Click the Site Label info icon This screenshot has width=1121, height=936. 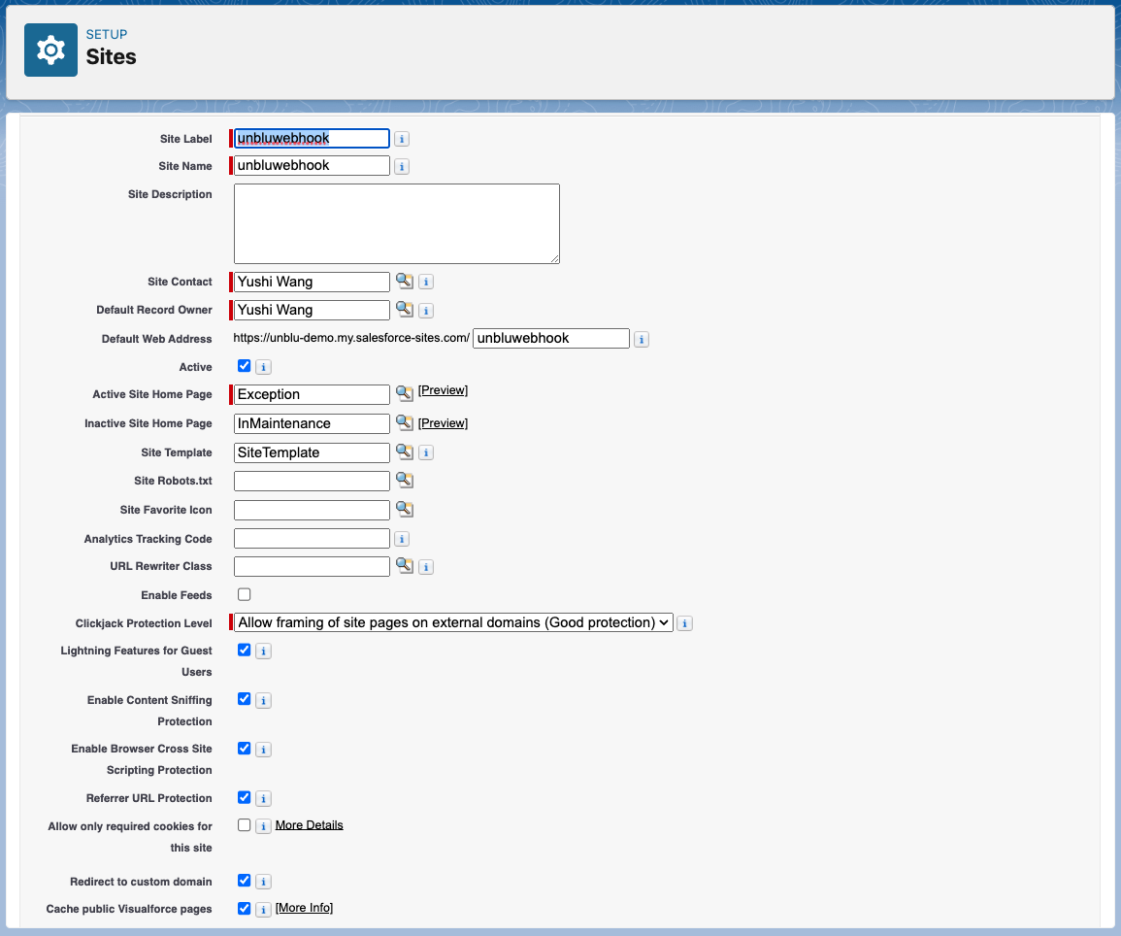[x=401, y=139]
